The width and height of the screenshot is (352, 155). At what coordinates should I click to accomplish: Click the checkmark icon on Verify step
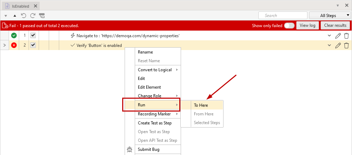point(72,45)
